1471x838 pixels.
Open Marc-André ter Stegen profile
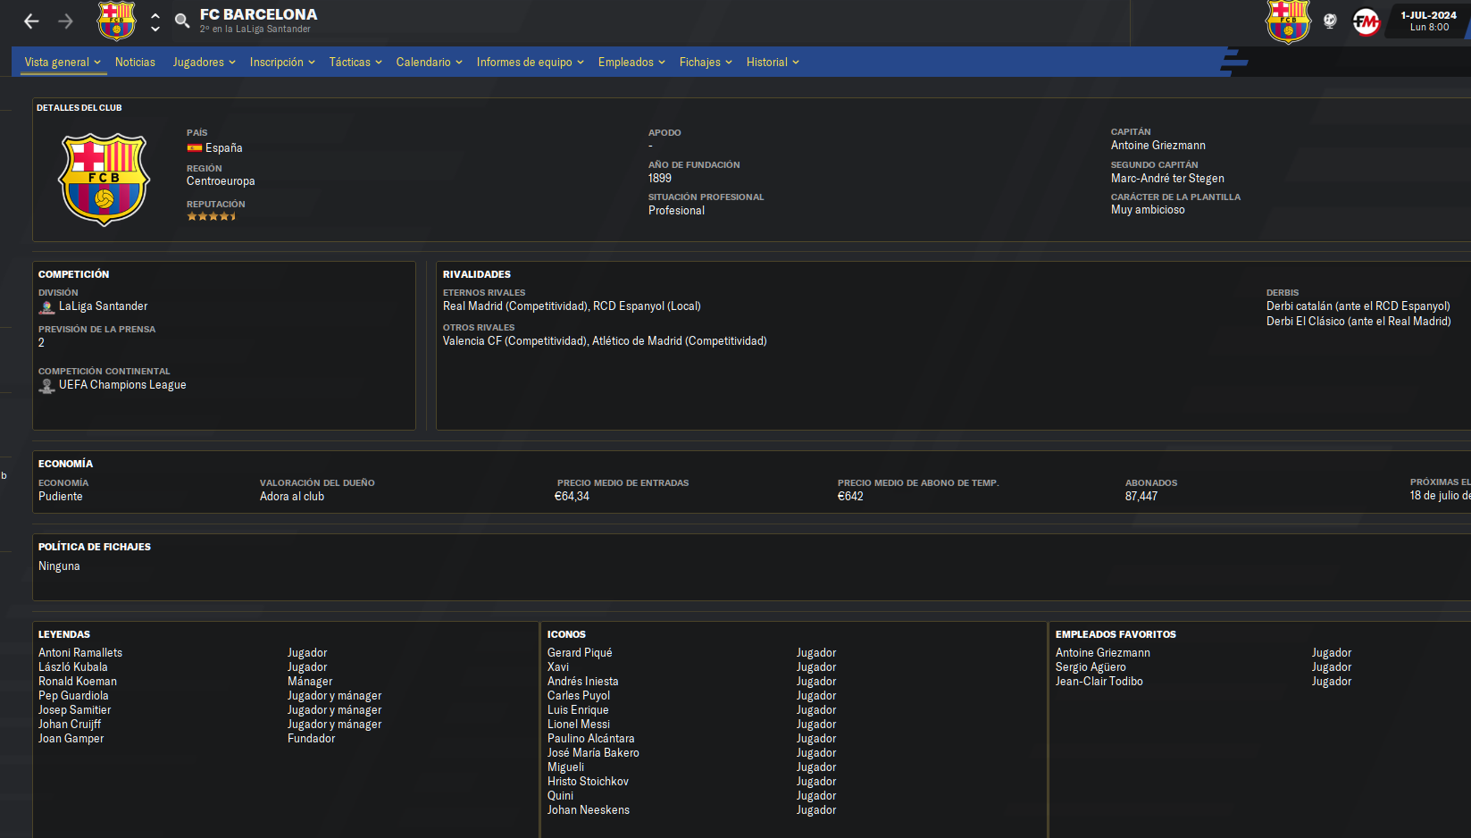1167,178
